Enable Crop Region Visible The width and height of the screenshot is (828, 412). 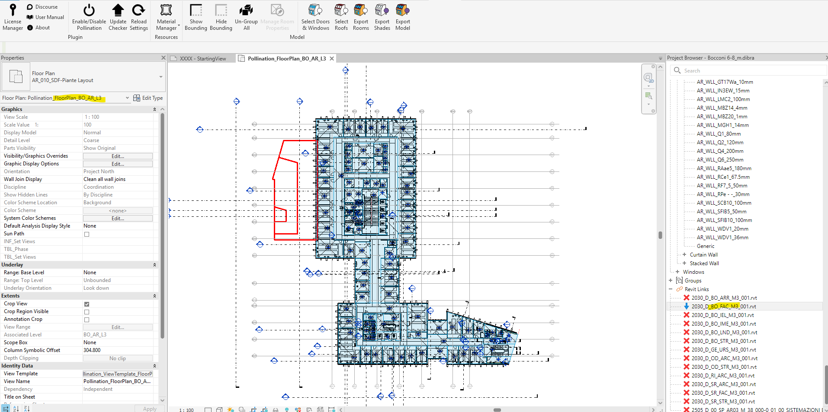click(87, 311)
